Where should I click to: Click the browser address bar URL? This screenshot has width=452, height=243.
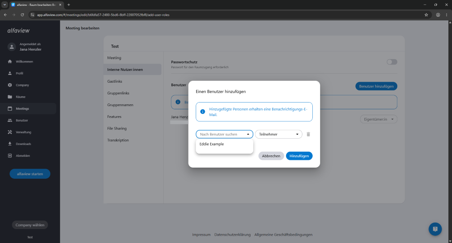103,15
